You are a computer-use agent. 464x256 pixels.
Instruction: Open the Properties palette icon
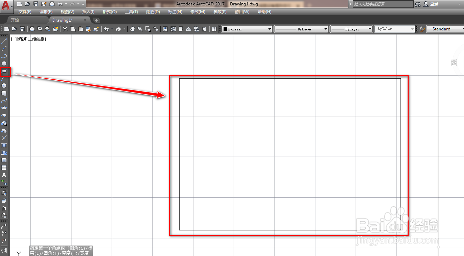pos(165,29)
